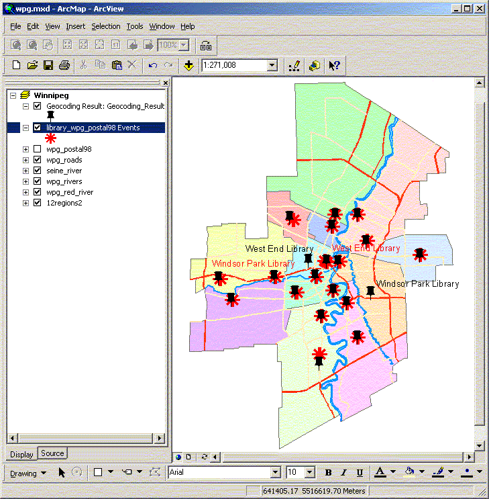Select the Paste icon
The image size is (489, 499).
[x=116, y=65]
